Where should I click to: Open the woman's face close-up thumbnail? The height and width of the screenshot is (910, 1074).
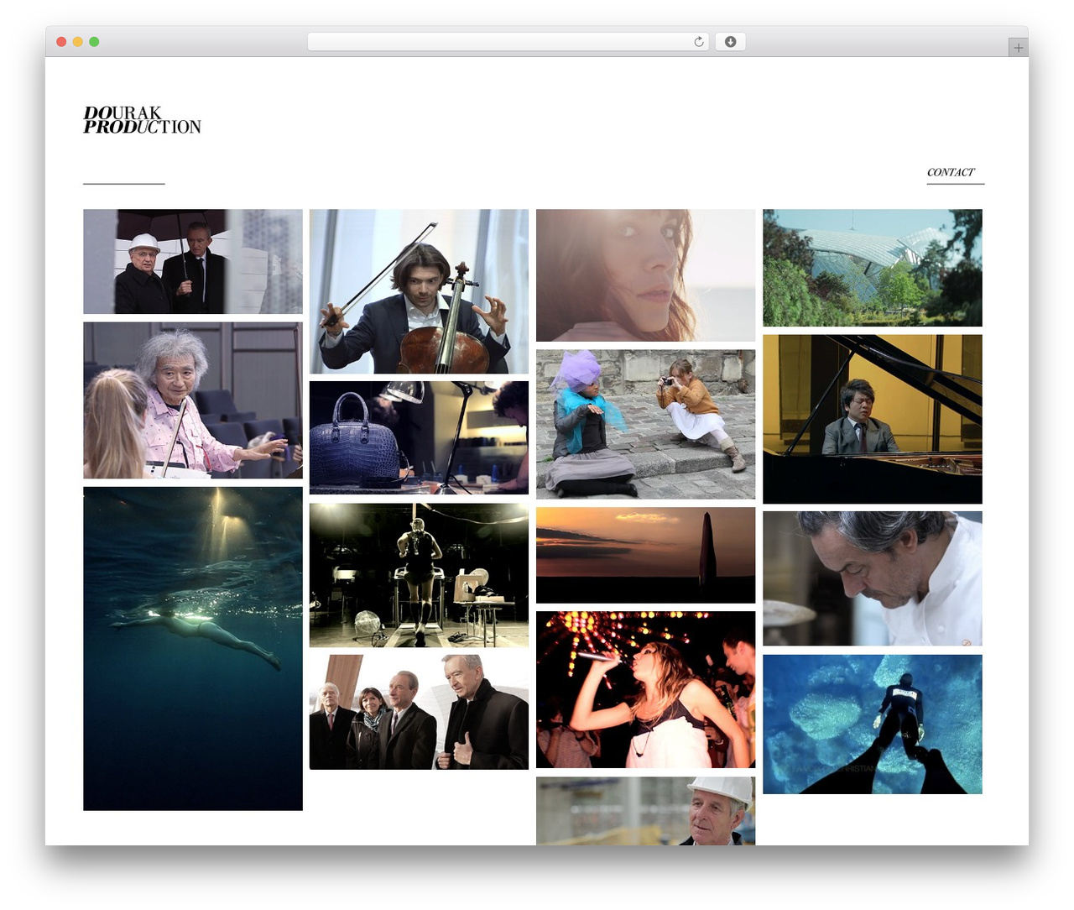645,275
